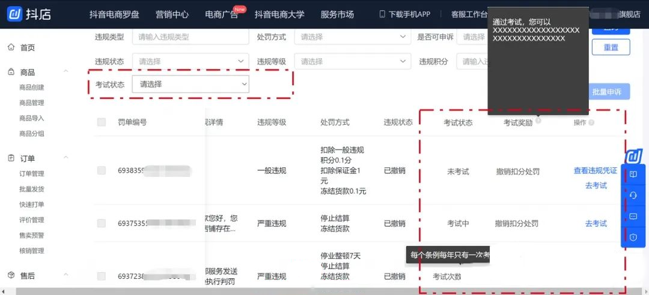Collapse the 商品 sidebar section
The image size is (649, 295).
coord(66,71)
